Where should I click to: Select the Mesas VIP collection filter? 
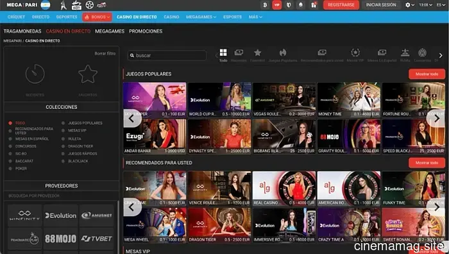(74, 131)
